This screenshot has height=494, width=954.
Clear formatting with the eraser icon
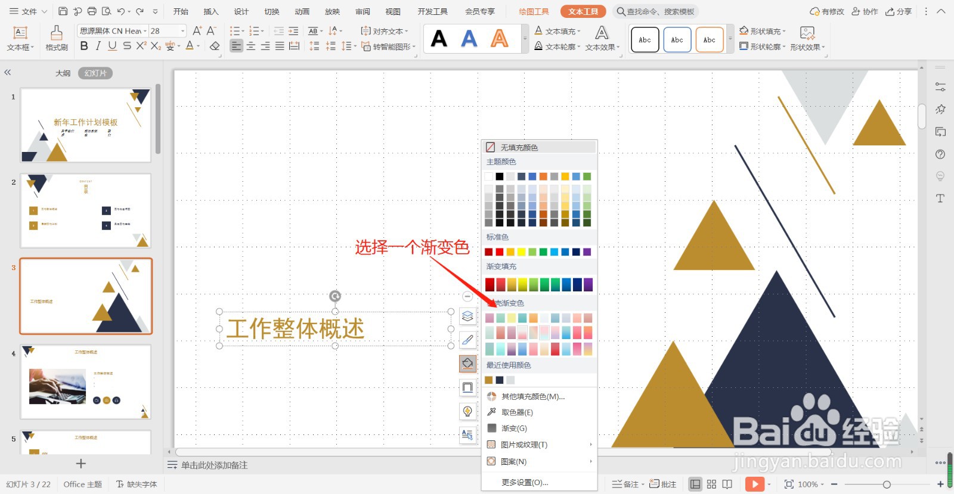pyautogui.click(x=215, y=46)
